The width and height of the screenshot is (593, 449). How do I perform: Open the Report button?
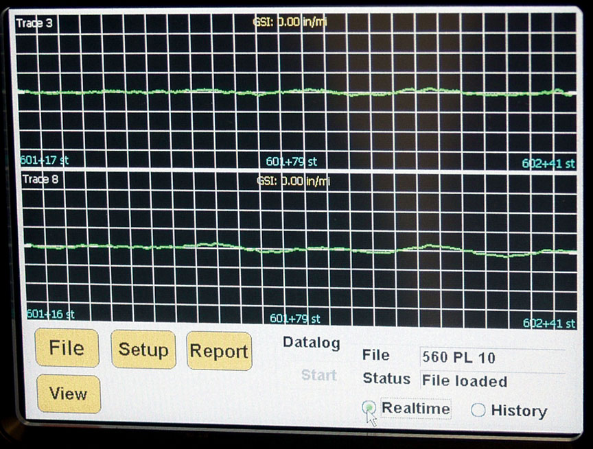[220, 351]
